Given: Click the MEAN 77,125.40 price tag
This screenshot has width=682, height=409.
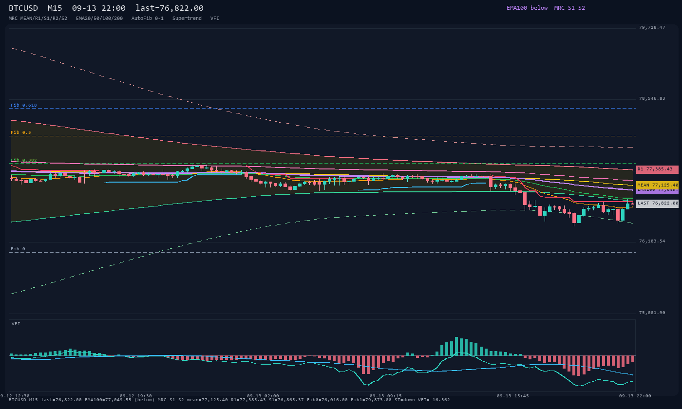Looking at the screenshot, I should (657, 185).
